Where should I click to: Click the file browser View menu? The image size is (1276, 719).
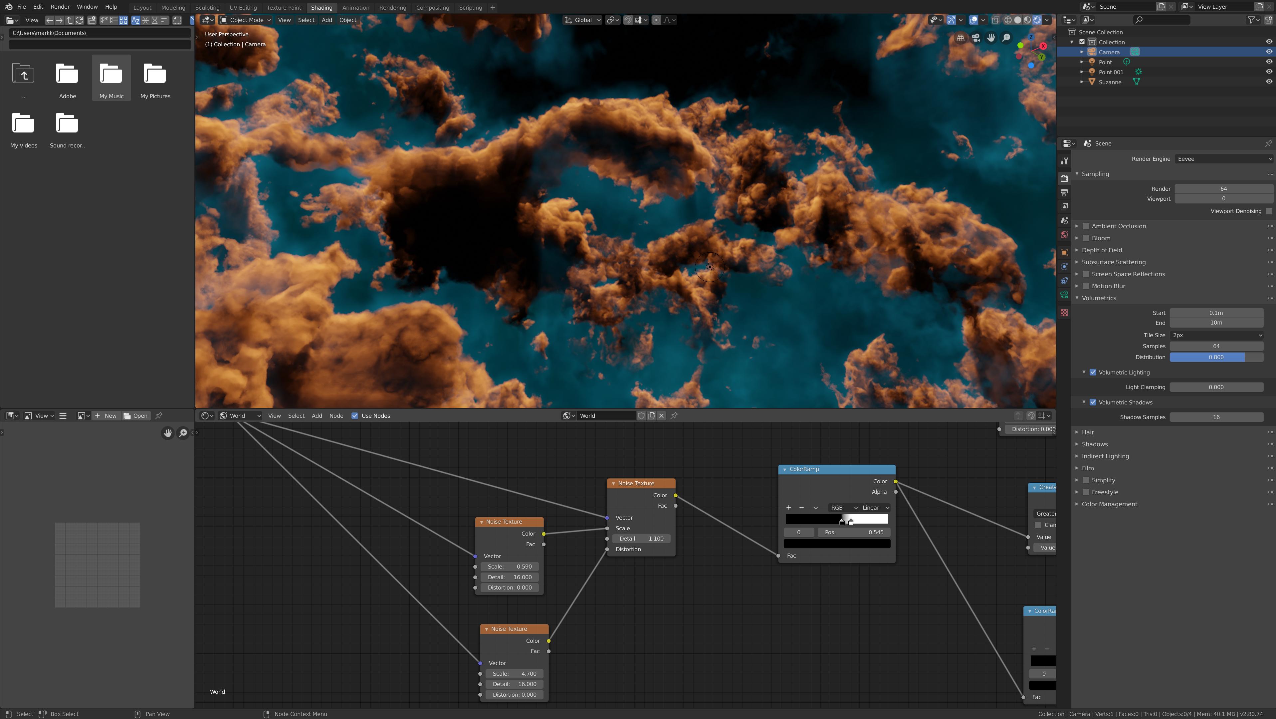point(32,20)
